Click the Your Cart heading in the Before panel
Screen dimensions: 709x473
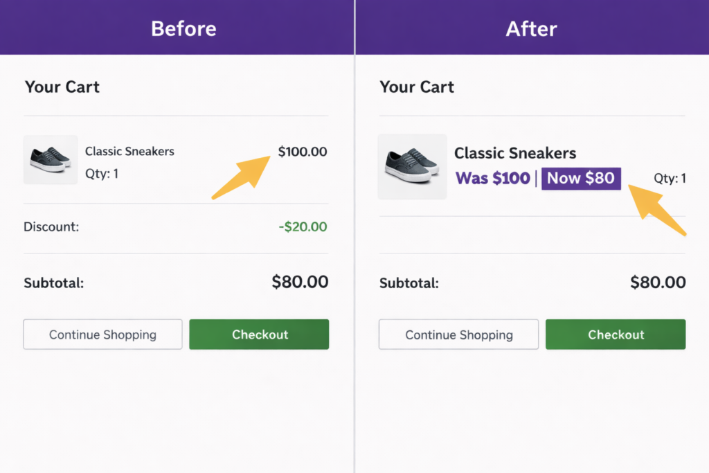pos(62,87)
